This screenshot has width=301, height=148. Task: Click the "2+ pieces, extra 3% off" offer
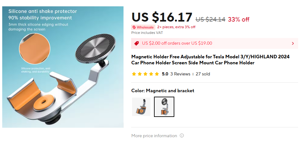[x=176, y=27]
